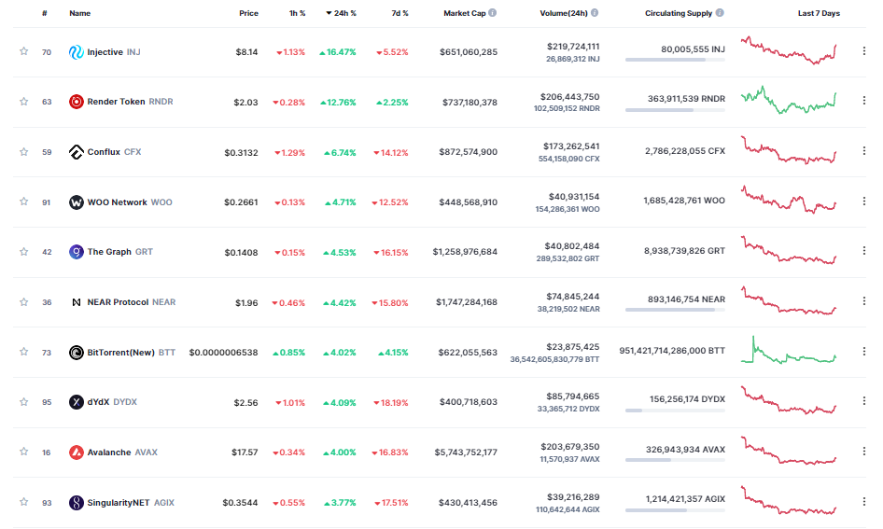
Task: Open The Graph row three-dot menu
Action: (x=863, y=250)
